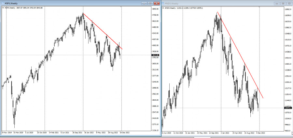The height and width of the screenshot is (138, 293).
Task: Click the 4895.90 price level on the SPX axis
Action: 156,9
